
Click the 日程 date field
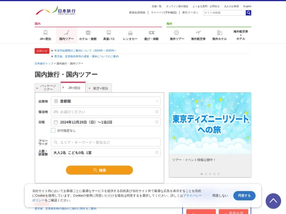pos(106,122)
